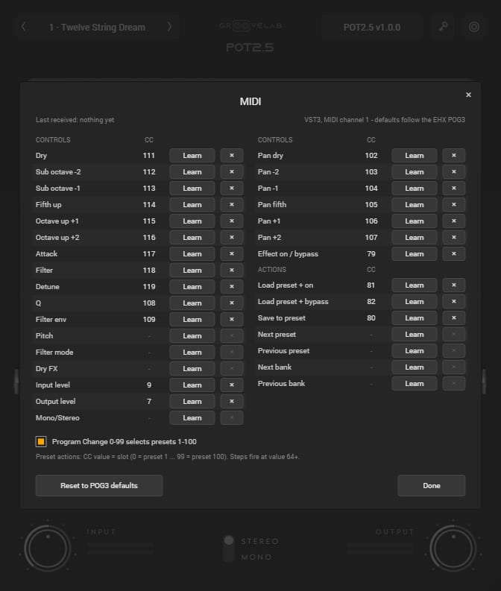Clear the Save to preset CC
Image resolution: width=501 pixels, height=591 pixels.
pyautogui.click(x=454, y=318)
